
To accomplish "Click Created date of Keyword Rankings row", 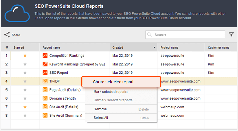I will (x=122, y=64).
